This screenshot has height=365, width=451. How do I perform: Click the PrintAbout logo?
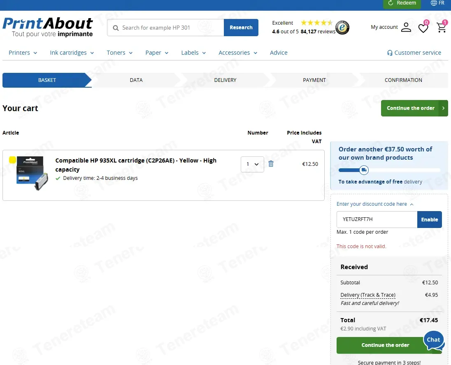[48, 27]
